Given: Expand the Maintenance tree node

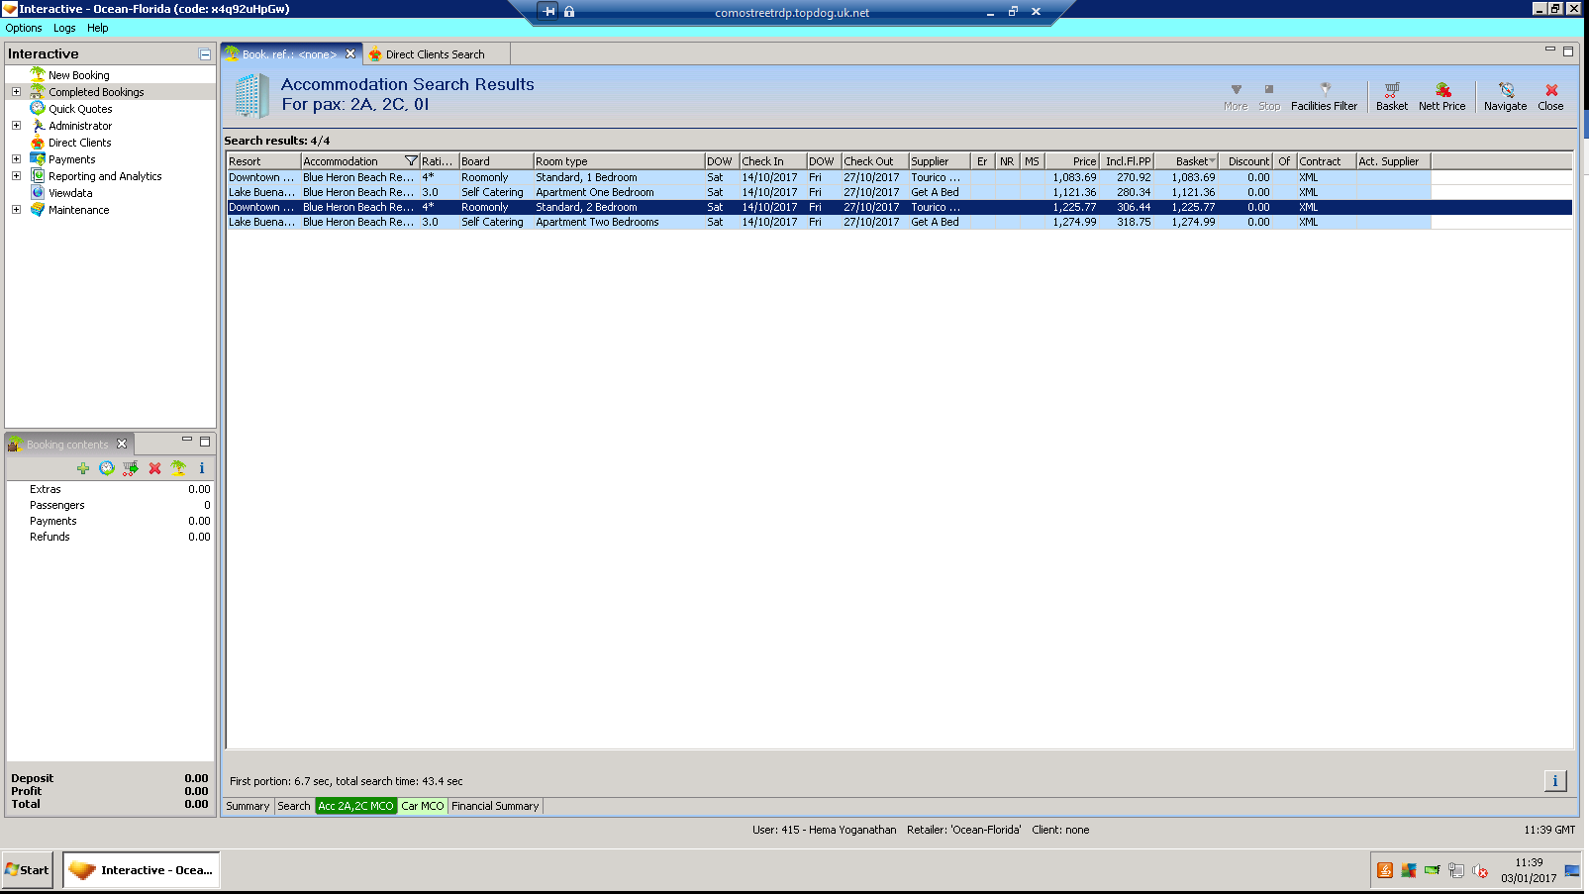Looking at the screenshot, I should [16, 210].
